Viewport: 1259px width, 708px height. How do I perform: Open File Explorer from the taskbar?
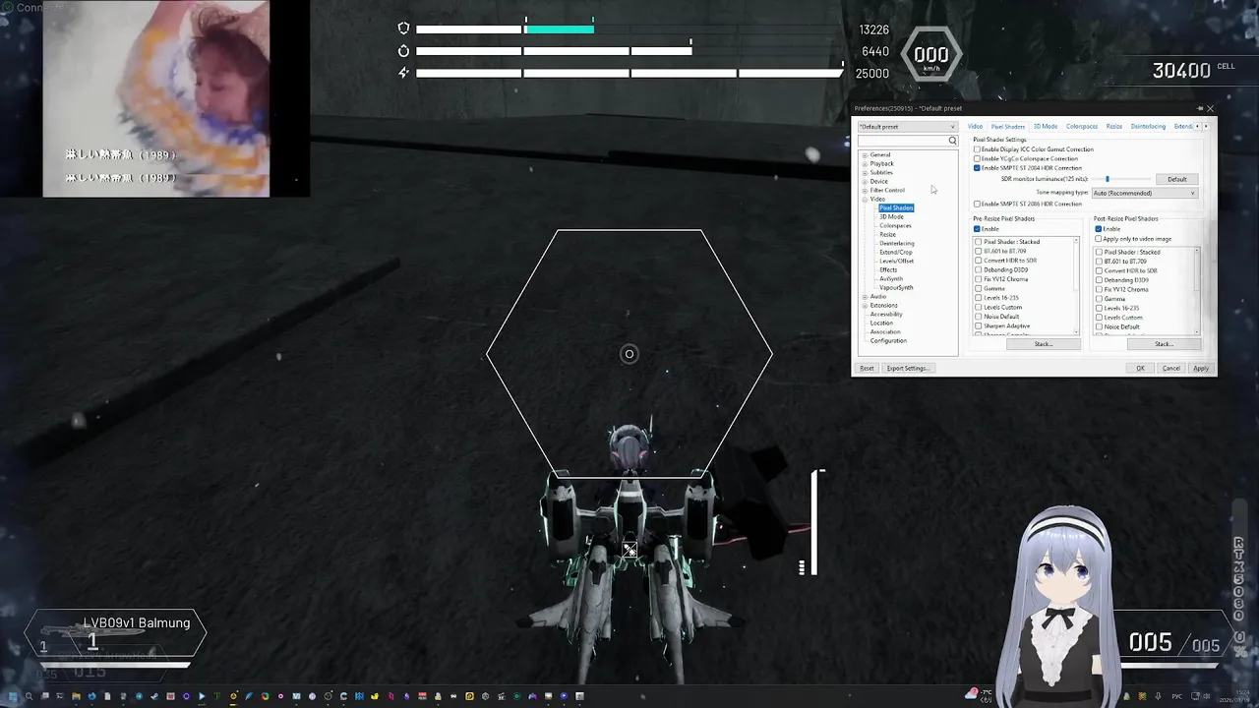point(76,696)
